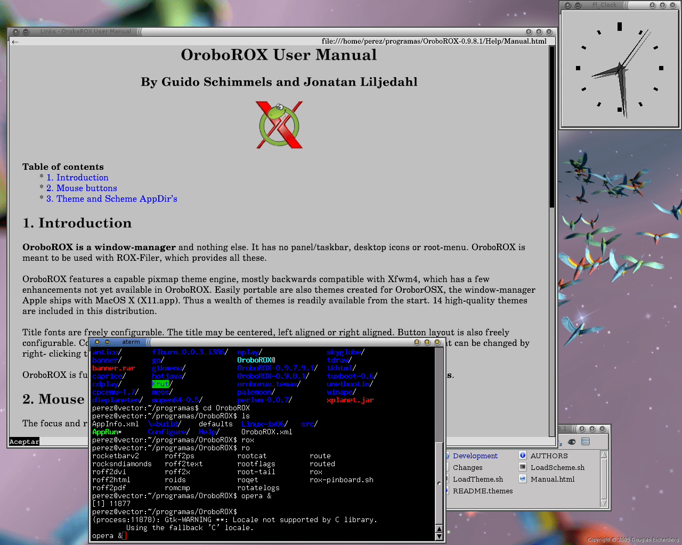Image resolution: width=682 pixels, height=545 pixels.
Task: Click 'rox-pinboard.sh' completion in aterm
Action: click(x=342, y=480)
